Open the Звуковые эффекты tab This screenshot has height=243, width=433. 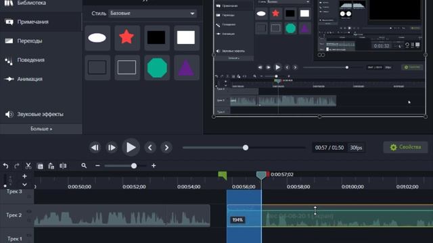(41, 114)
